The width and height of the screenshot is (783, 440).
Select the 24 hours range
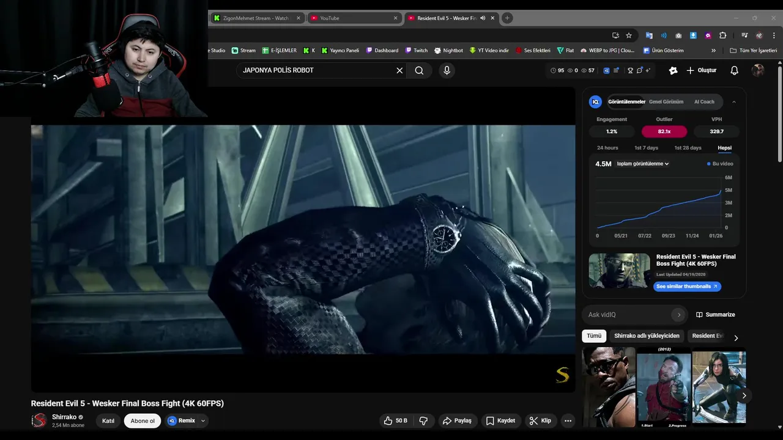(x=607, y=148)
